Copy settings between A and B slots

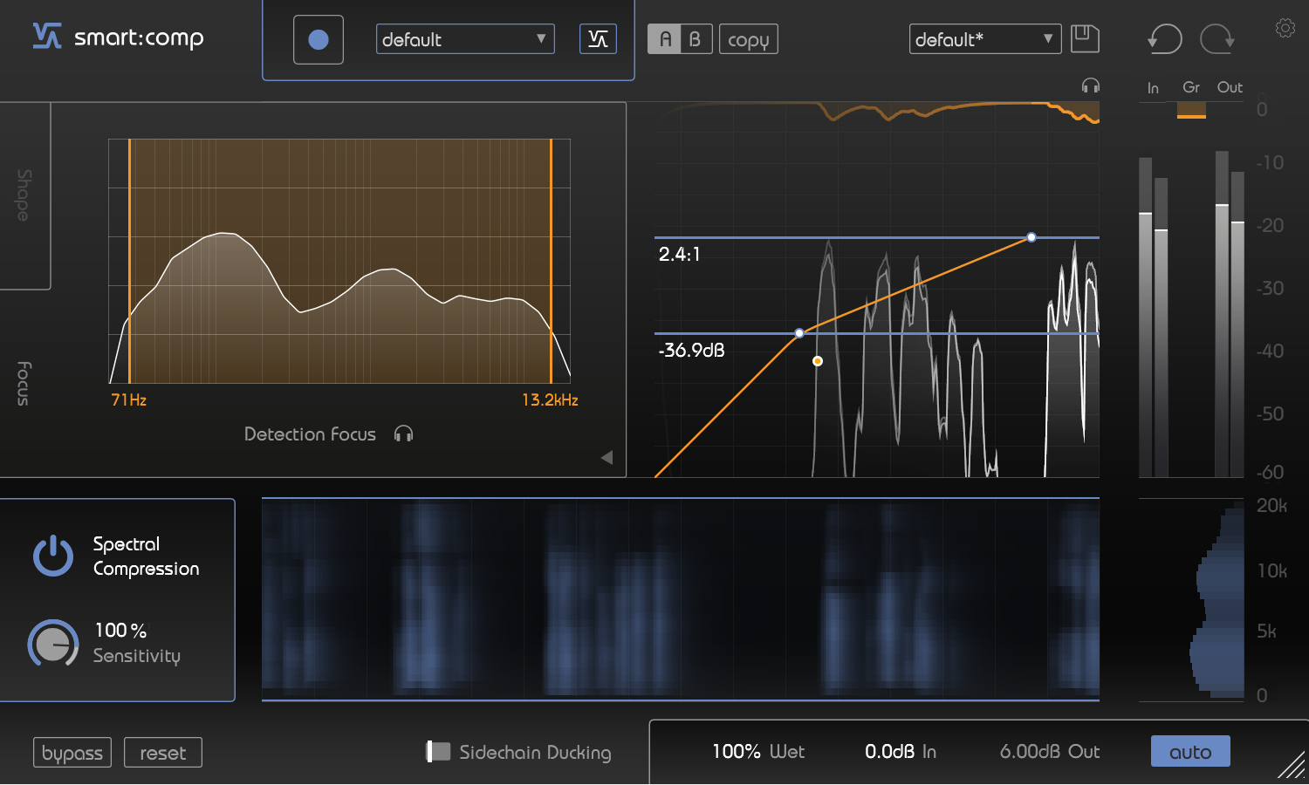click(x=748, y=38)
